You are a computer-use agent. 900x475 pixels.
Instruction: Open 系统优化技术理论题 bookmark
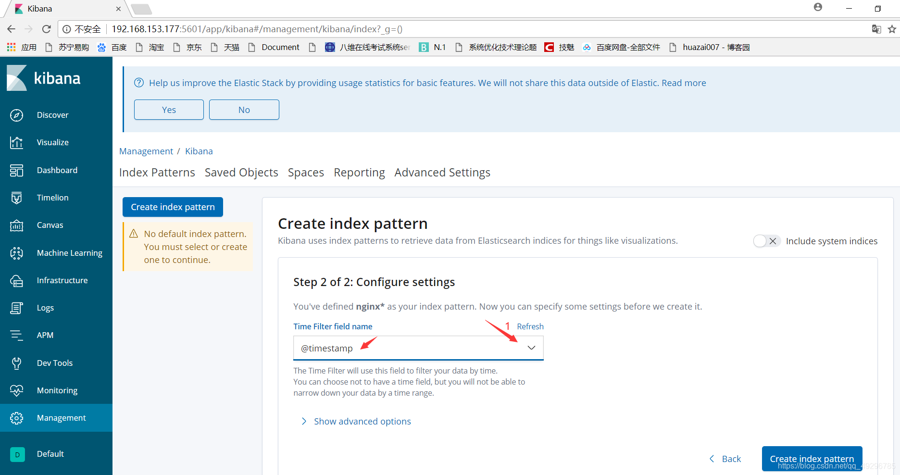(x=496, y=47)
